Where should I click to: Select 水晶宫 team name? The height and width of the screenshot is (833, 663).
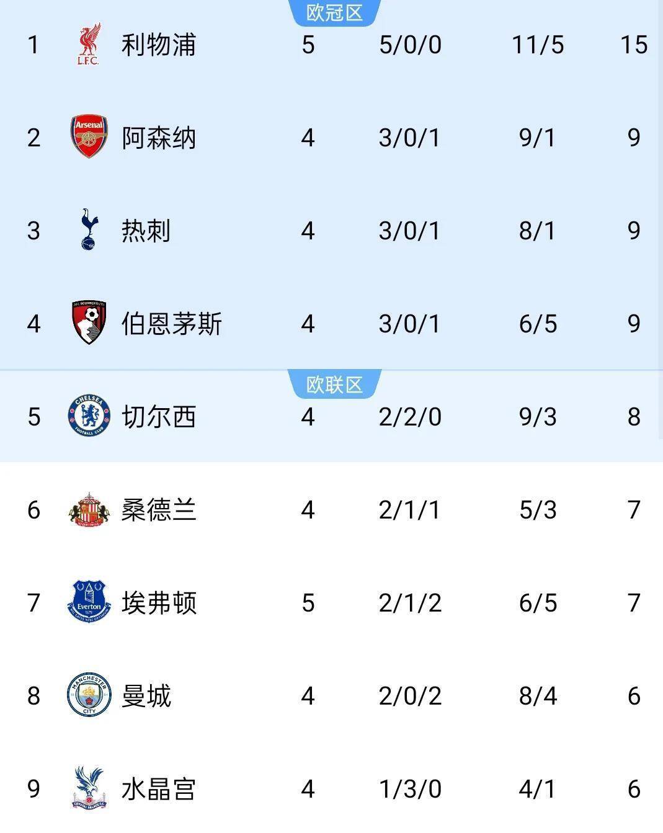[159, 789]
